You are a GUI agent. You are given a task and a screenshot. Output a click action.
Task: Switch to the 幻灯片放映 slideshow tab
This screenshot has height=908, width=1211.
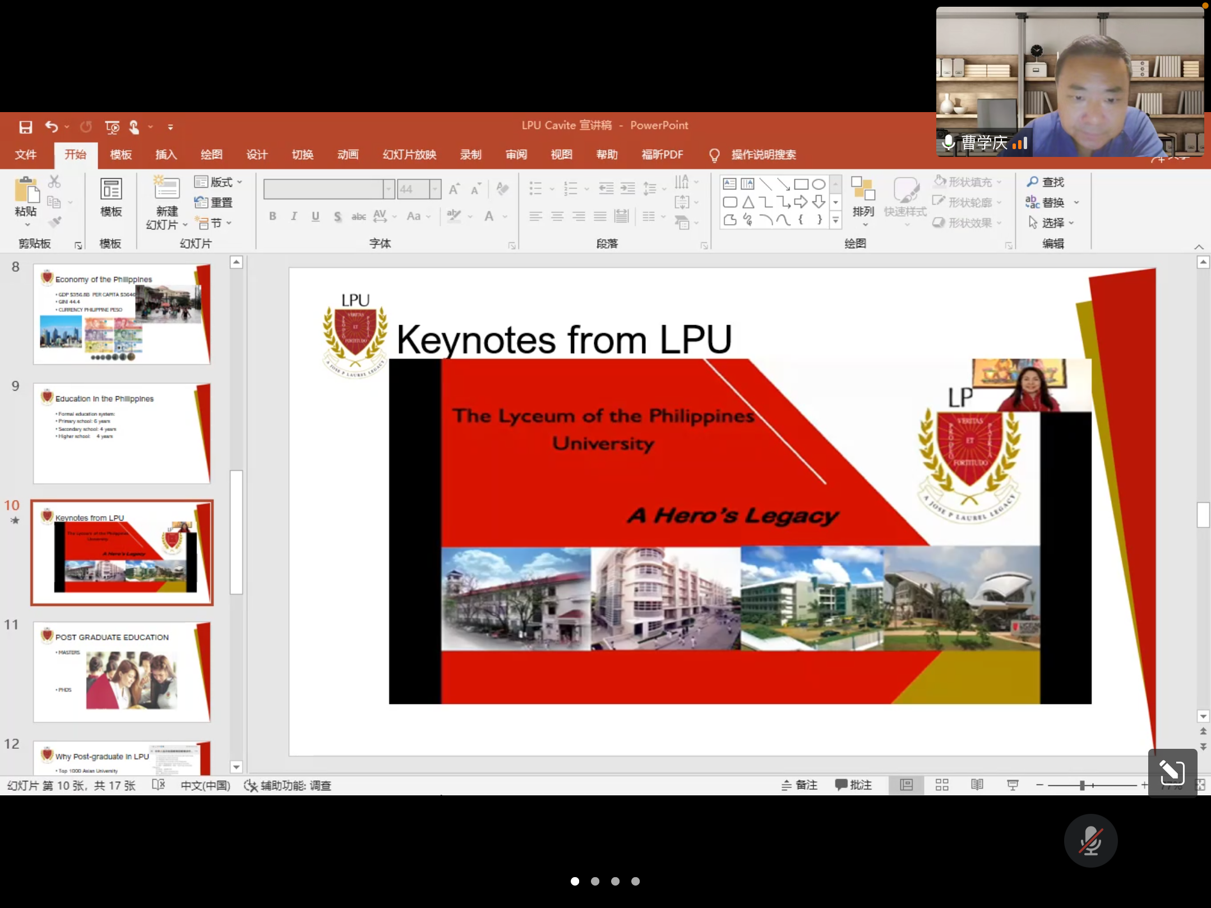pos(409,155)
